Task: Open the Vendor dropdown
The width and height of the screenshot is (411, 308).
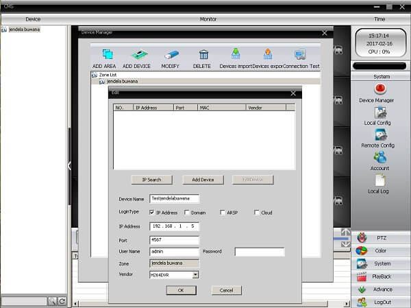Action: click(195, 275)
